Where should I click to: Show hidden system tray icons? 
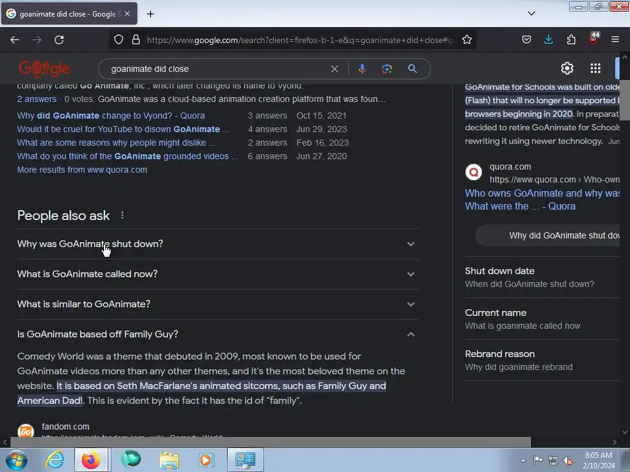pyautogui.click(x=523, y=460)
